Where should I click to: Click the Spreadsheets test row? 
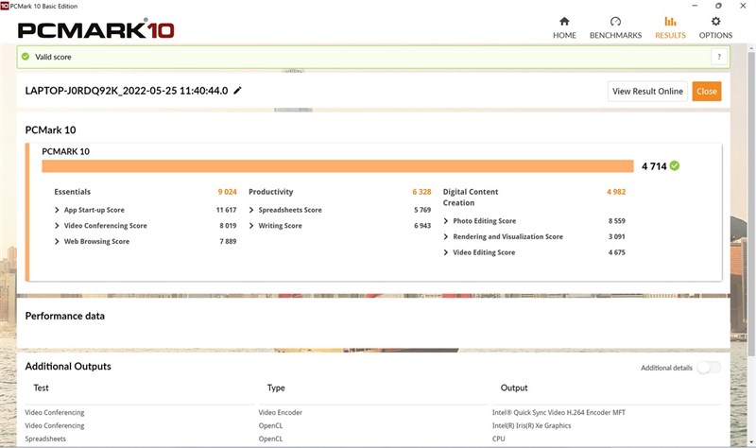[45, 439]
